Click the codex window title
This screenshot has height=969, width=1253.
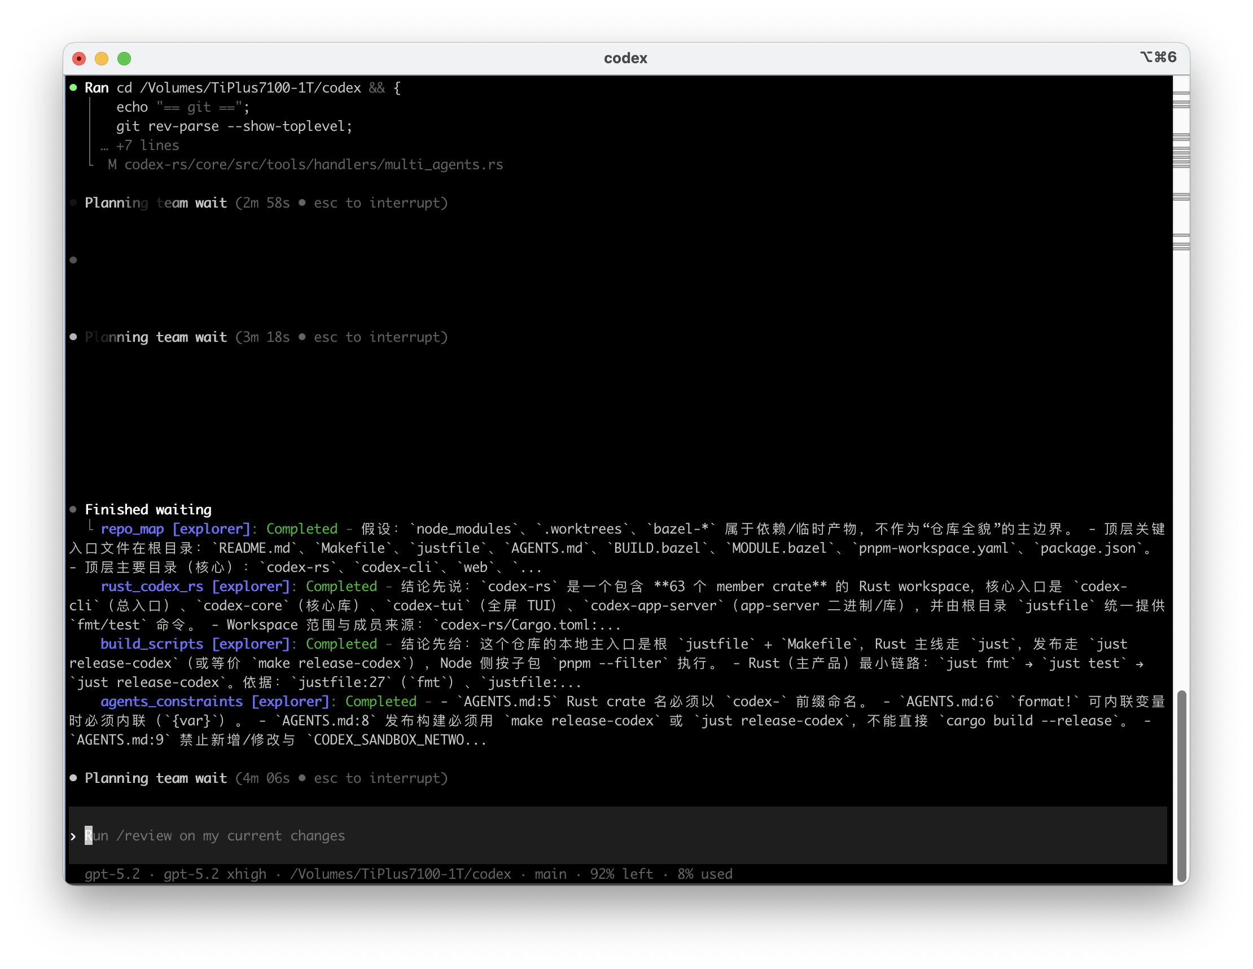click(x=625, y=59)
